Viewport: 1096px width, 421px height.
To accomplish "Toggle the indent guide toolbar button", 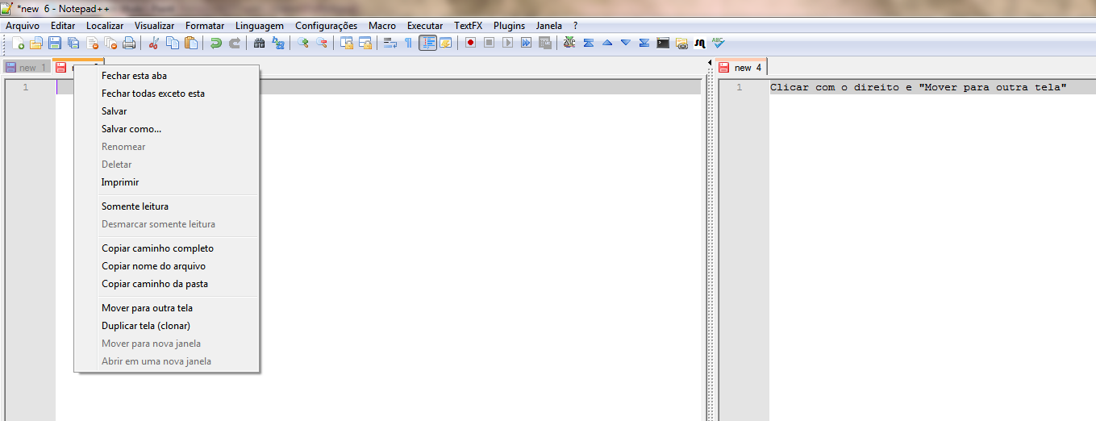I will tap(427, 43).
